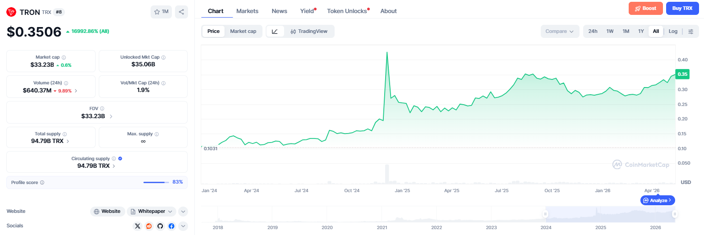Open chart settings sliders icon
This screenshot has height=235, width=704.
(690, 31)
